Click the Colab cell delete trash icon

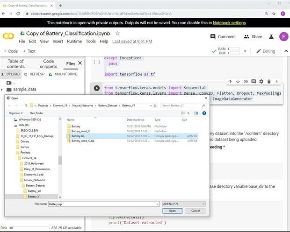(x=269, y=82)
